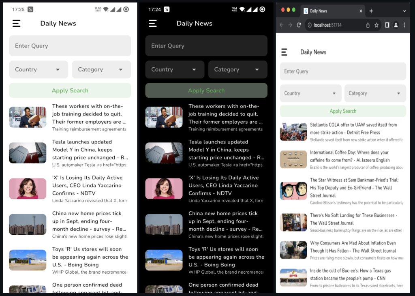Open browser profile avatar

click(x=396, y=25)
